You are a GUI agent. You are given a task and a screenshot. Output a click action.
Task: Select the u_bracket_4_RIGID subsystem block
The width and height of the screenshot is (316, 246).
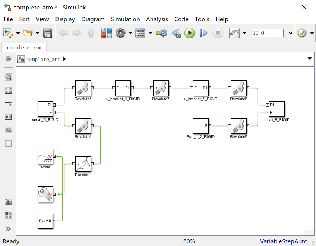(x=123, y=88)
